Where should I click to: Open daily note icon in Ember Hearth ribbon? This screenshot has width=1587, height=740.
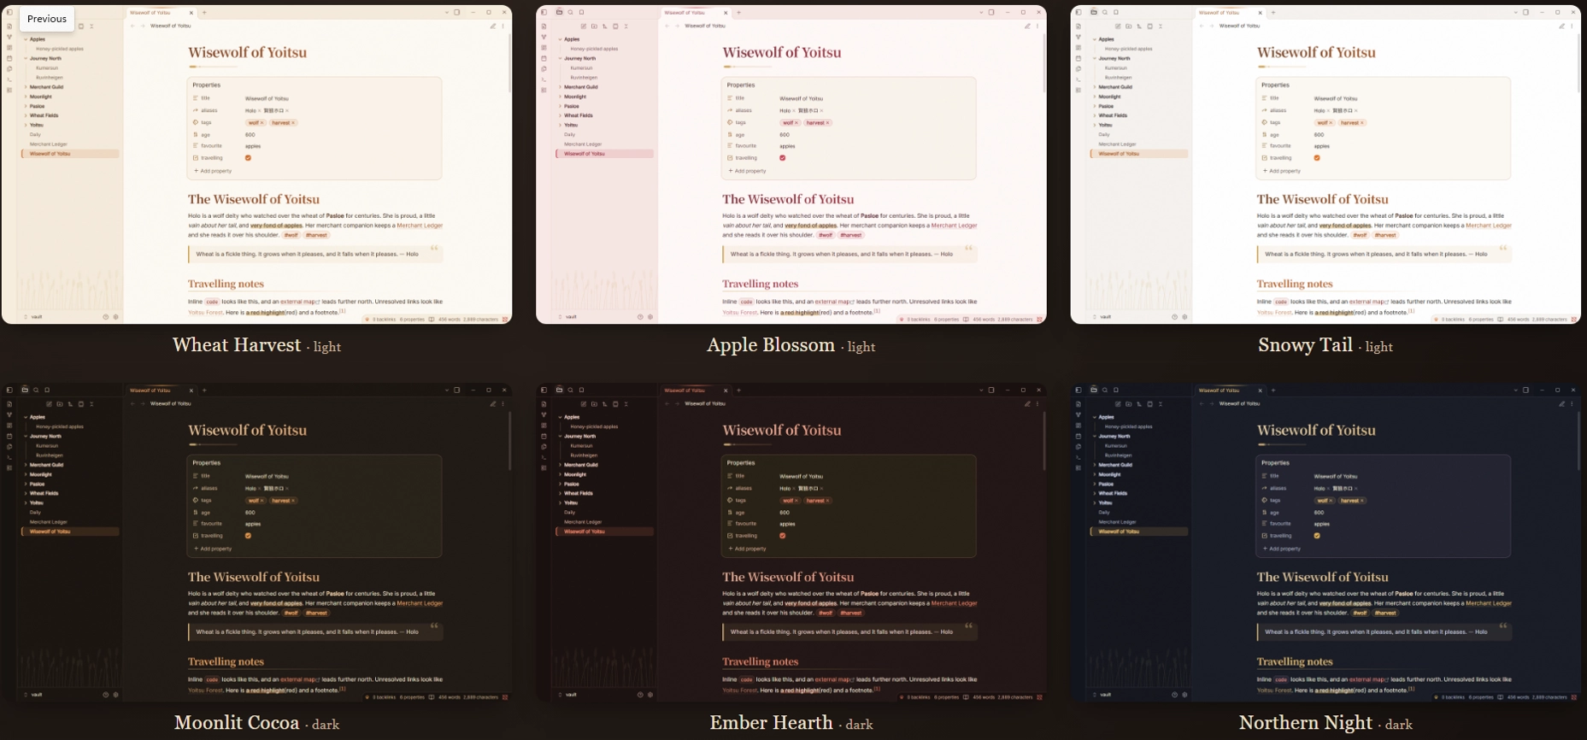click(x=544, y=436)
